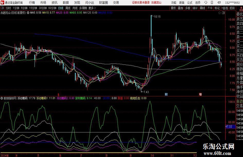Viewport: 243px width, 157px height.
Task: Open the 资讯 menu
Action: pos(55,3)
